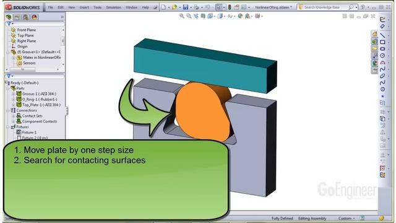Open the File menu

[x=51, y=7]
